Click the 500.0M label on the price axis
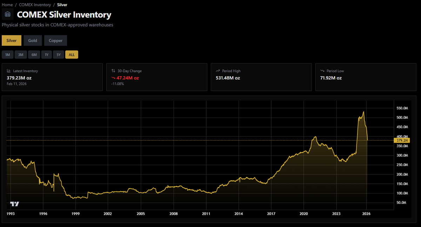The image size is (421, 227). [x=402, y=118]
